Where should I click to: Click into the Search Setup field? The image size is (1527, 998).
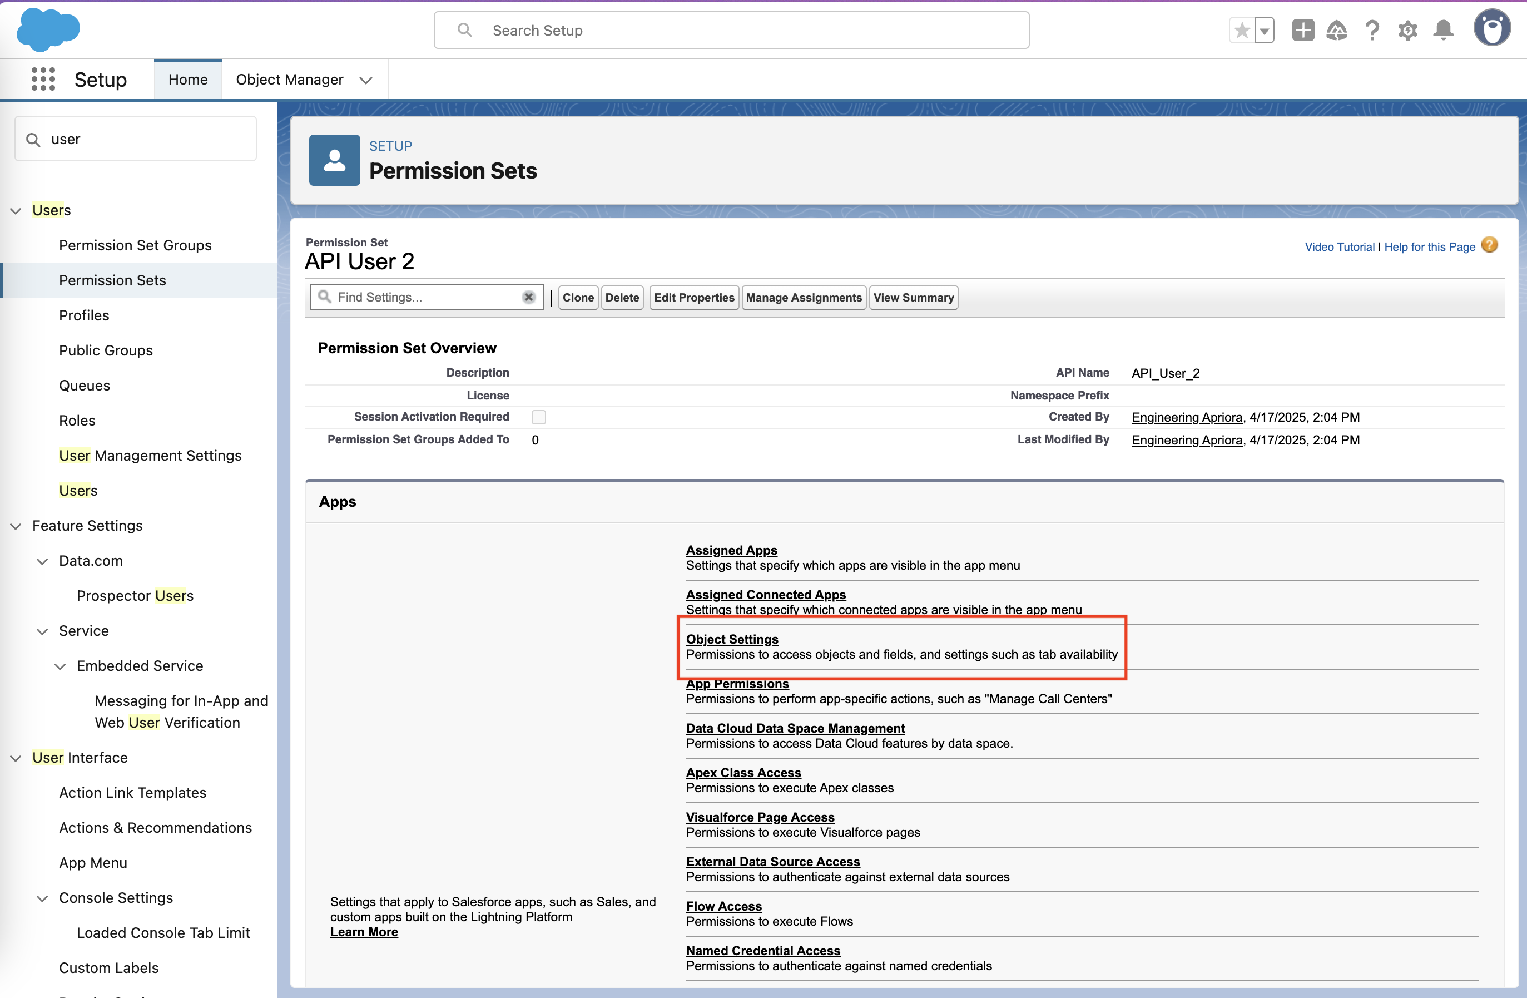click(731, 30)
